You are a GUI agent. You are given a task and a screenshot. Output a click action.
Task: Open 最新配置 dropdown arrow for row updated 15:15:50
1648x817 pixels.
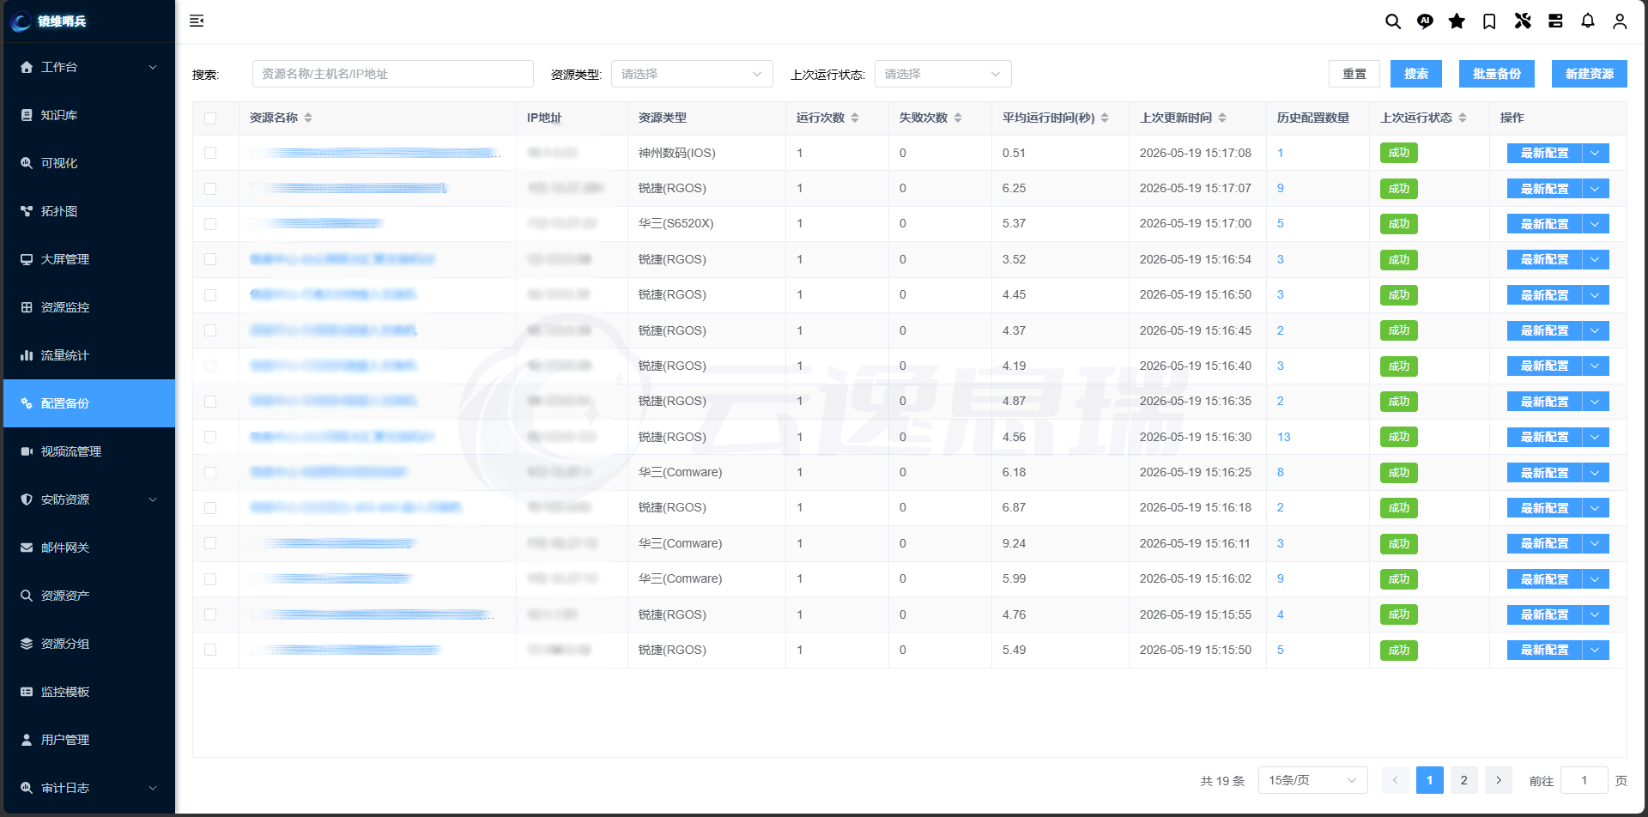coord(1596,650)
